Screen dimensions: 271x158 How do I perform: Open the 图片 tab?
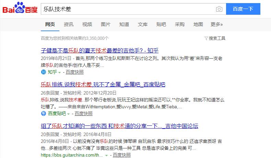(105, 24)
